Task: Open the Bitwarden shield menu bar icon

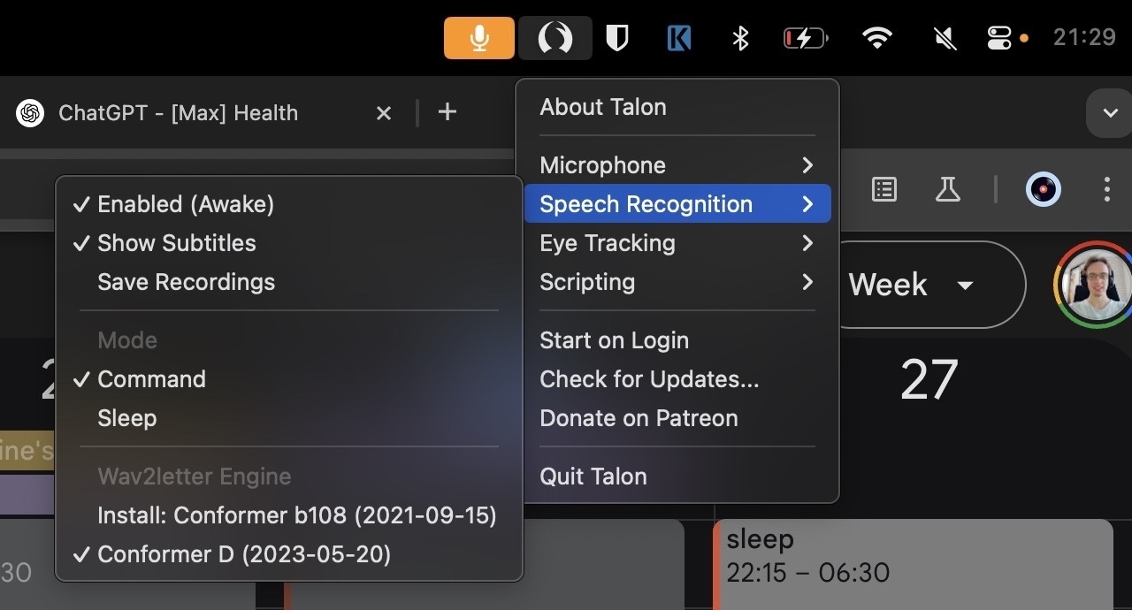Action: (x=616, y=38)
